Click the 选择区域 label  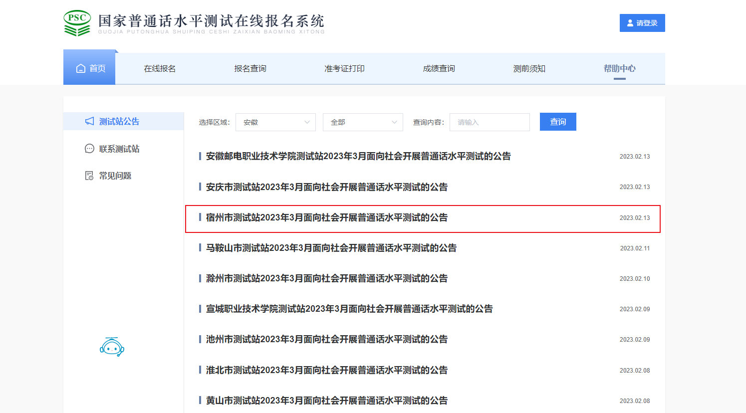coord(214,122)
